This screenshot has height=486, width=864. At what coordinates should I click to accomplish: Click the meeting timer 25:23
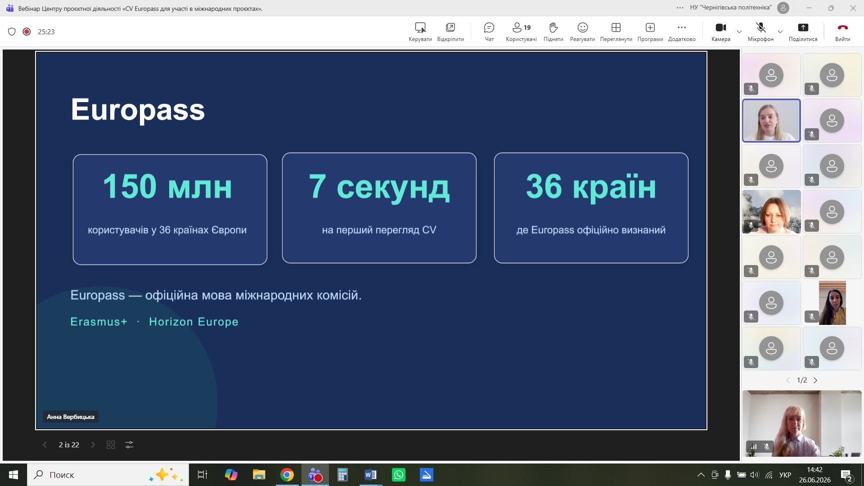pyautogui.click(x=46, y=31)
